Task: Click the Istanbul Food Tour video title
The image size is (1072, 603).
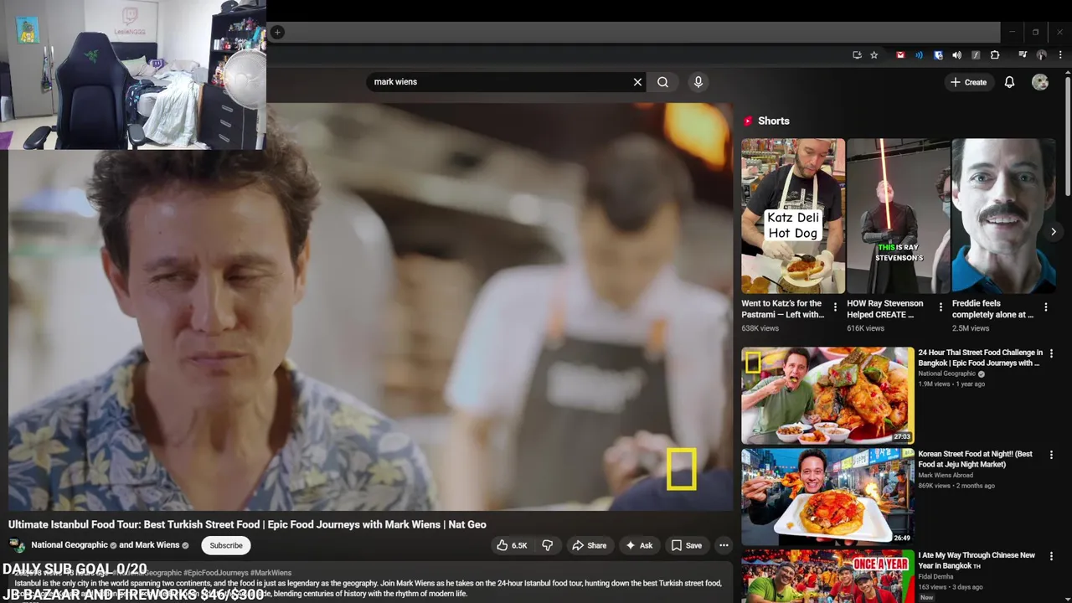Action: click(247, 524)
